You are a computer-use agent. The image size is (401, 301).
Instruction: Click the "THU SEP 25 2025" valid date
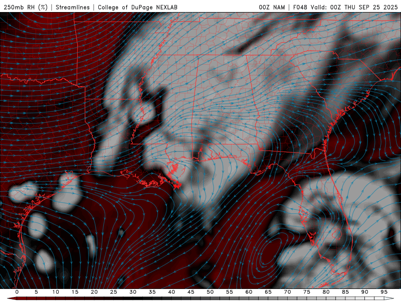point(371,7)
